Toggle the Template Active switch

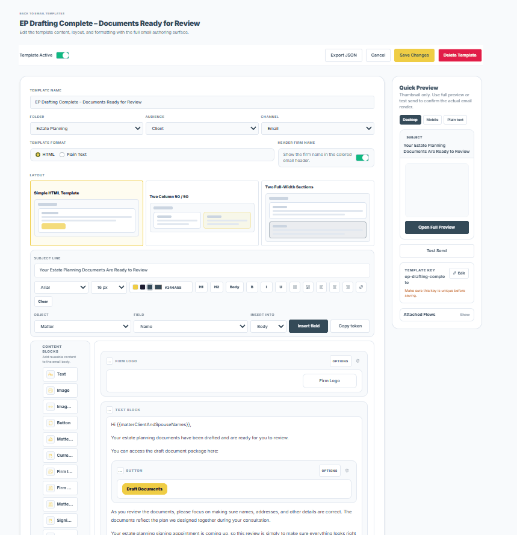(63, 55)
